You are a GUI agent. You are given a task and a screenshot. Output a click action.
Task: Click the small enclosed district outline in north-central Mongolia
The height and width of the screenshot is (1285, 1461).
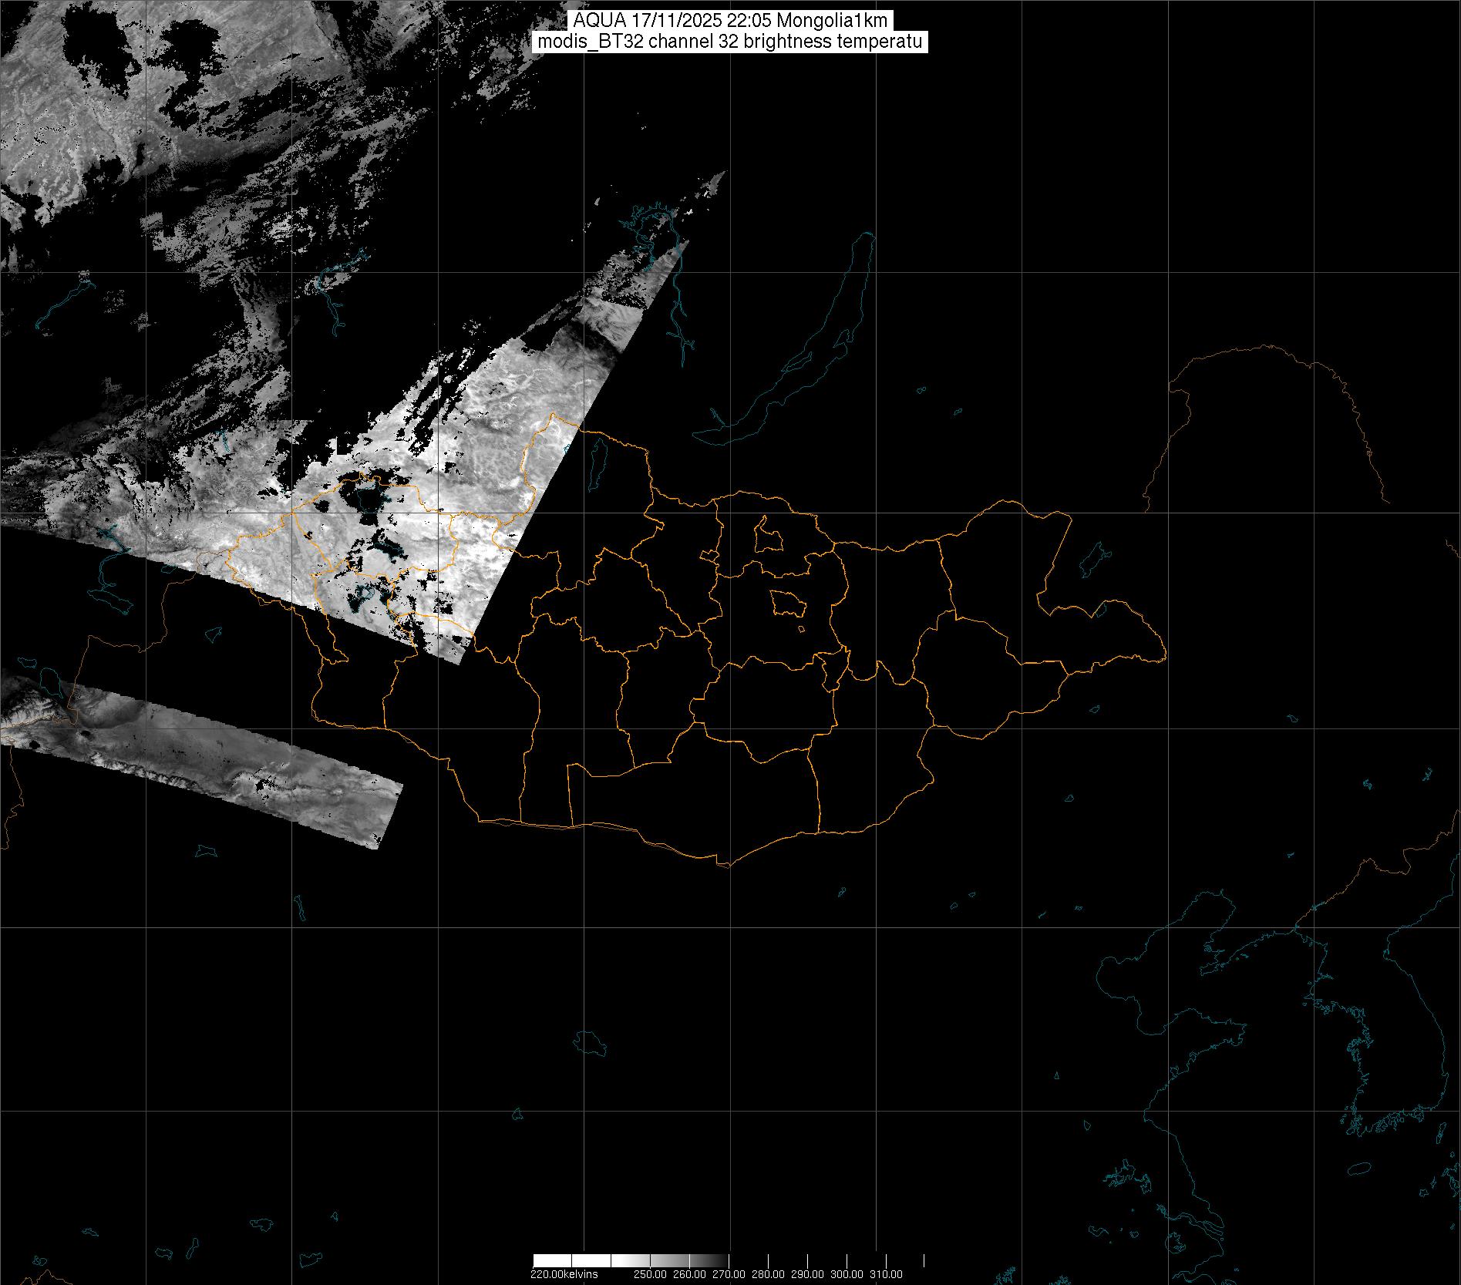(x=767, y=536)
